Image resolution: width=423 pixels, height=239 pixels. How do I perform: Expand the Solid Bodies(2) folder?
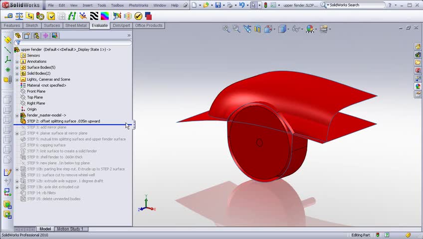pos(17,74)
